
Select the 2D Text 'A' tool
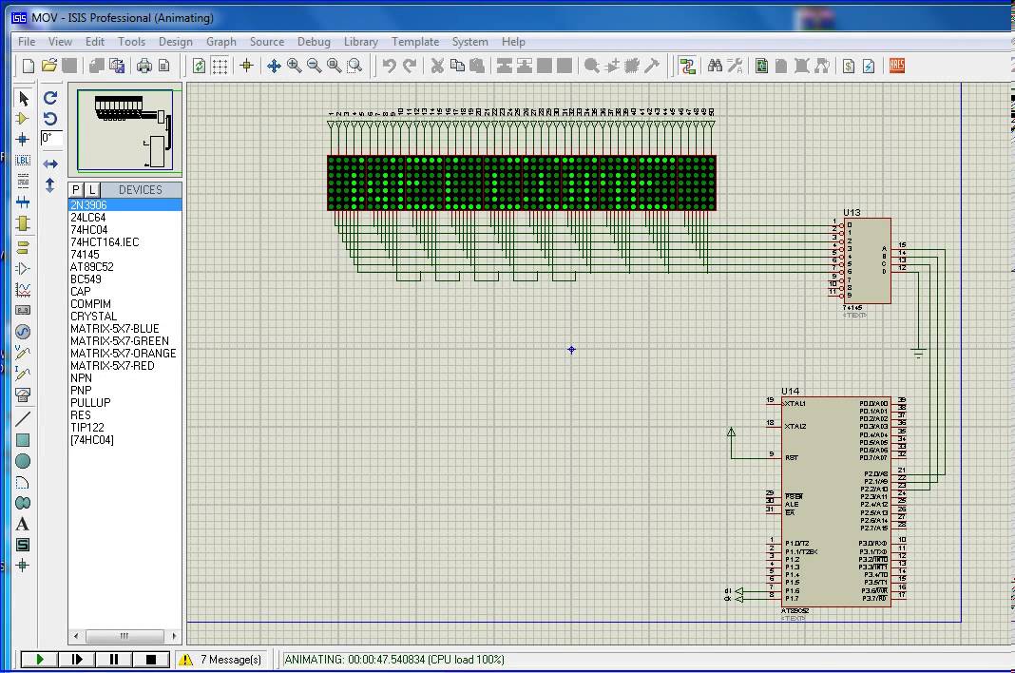click(x=23, y=524)
